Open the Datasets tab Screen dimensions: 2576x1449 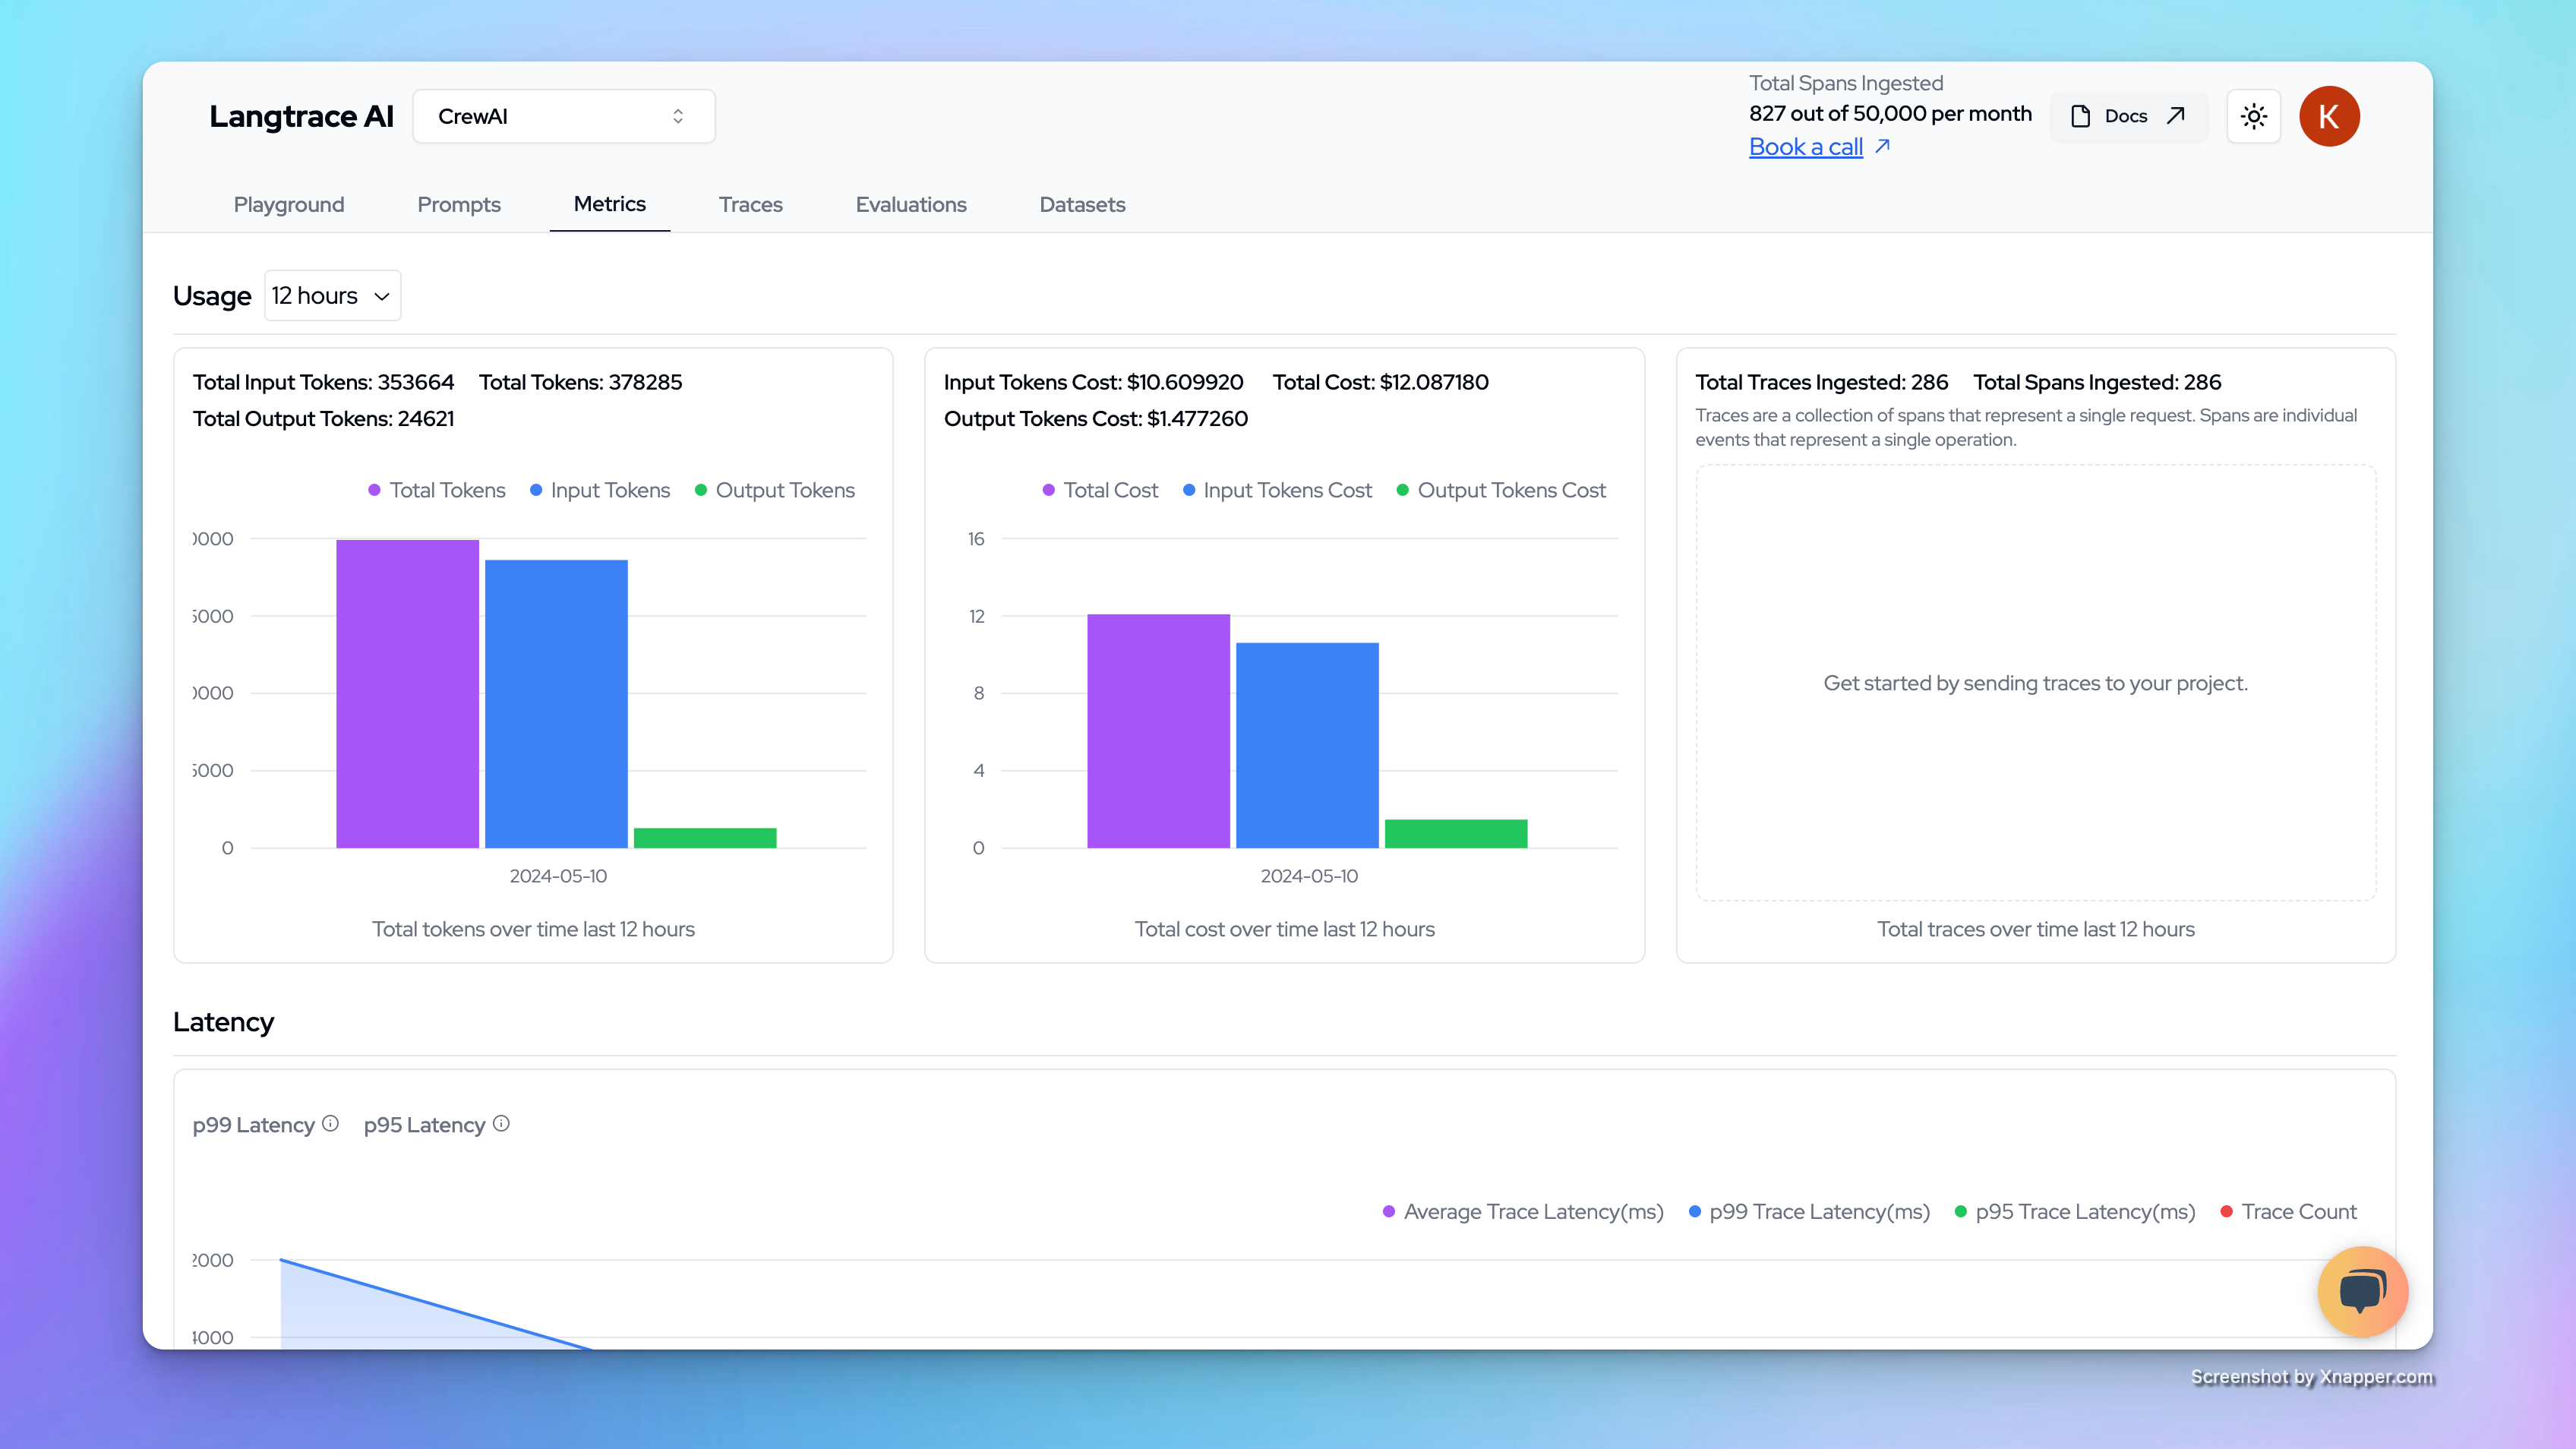(x=1082, y=205)
